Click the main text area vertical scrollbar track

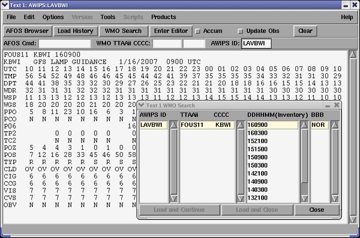(x=353, y=137)
